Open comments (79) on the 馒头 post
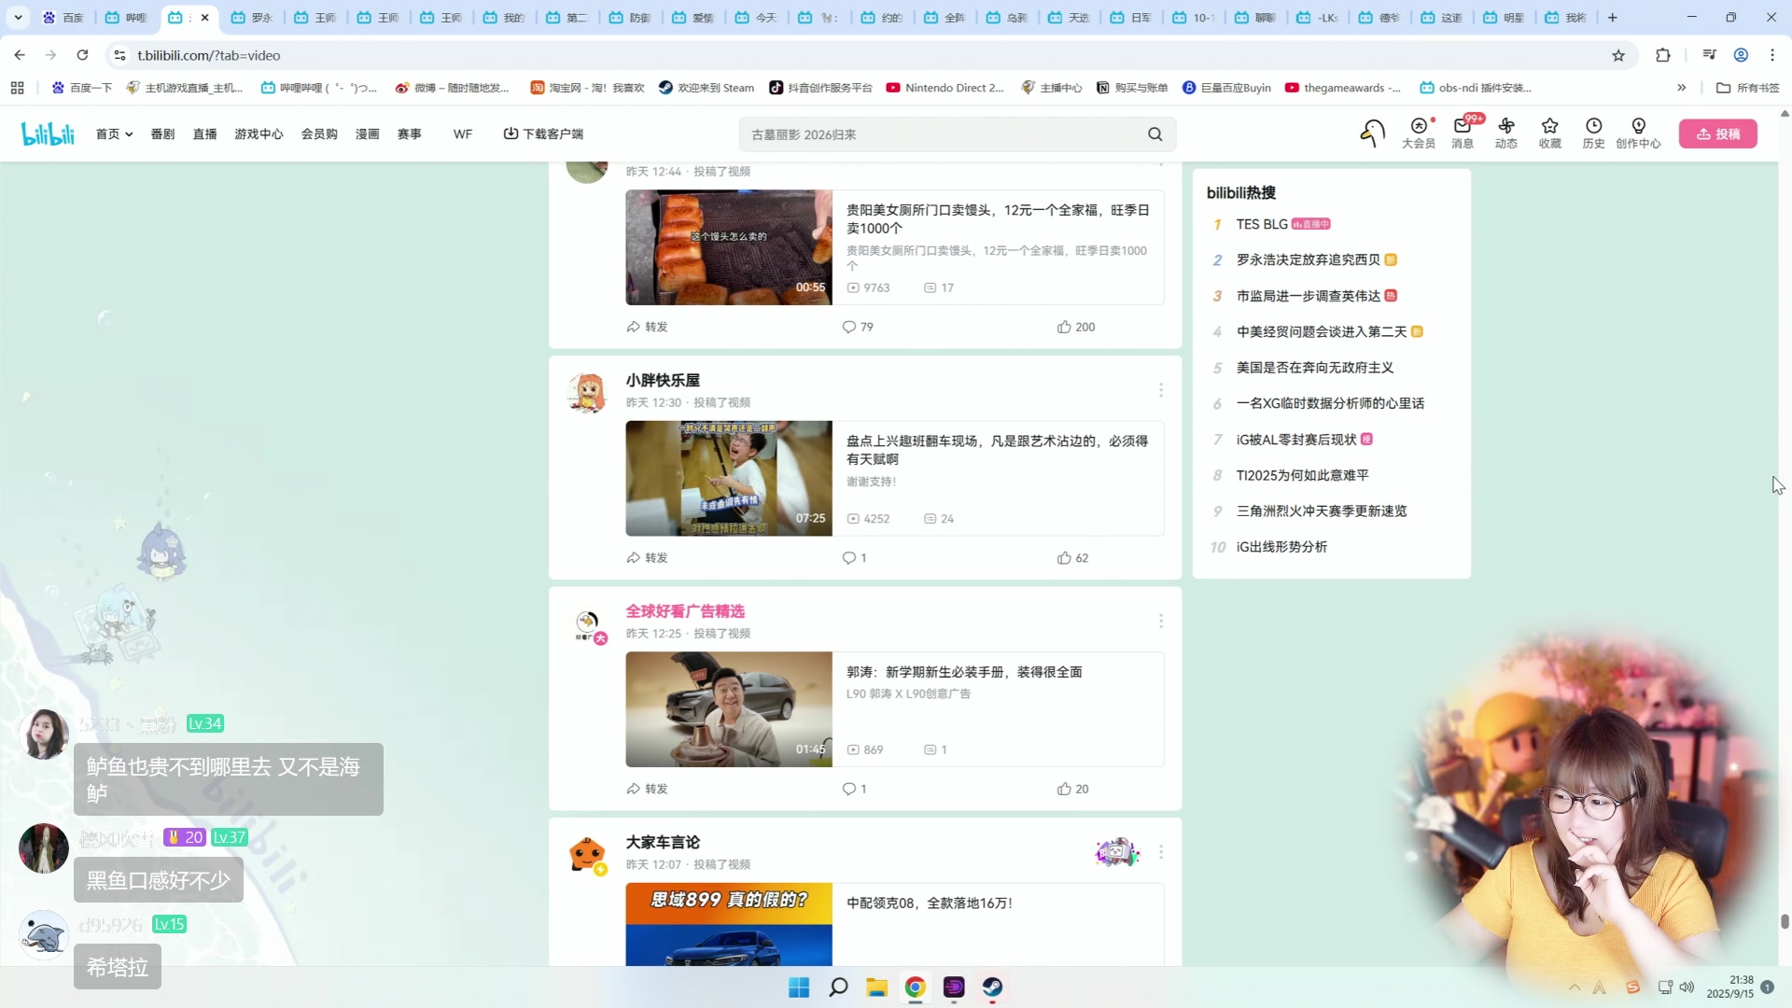The height and width of the screenshot is (1008, 1792). 858,327
